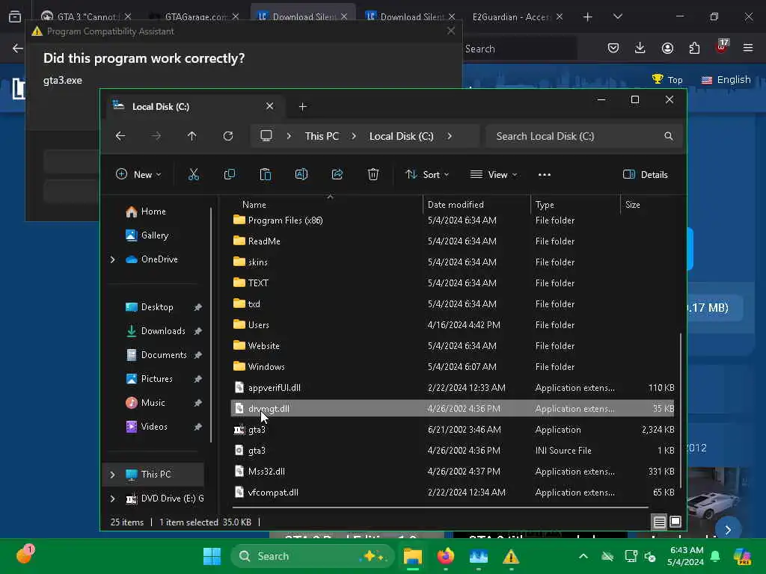Open Firefox account icon

coord(667,48)
